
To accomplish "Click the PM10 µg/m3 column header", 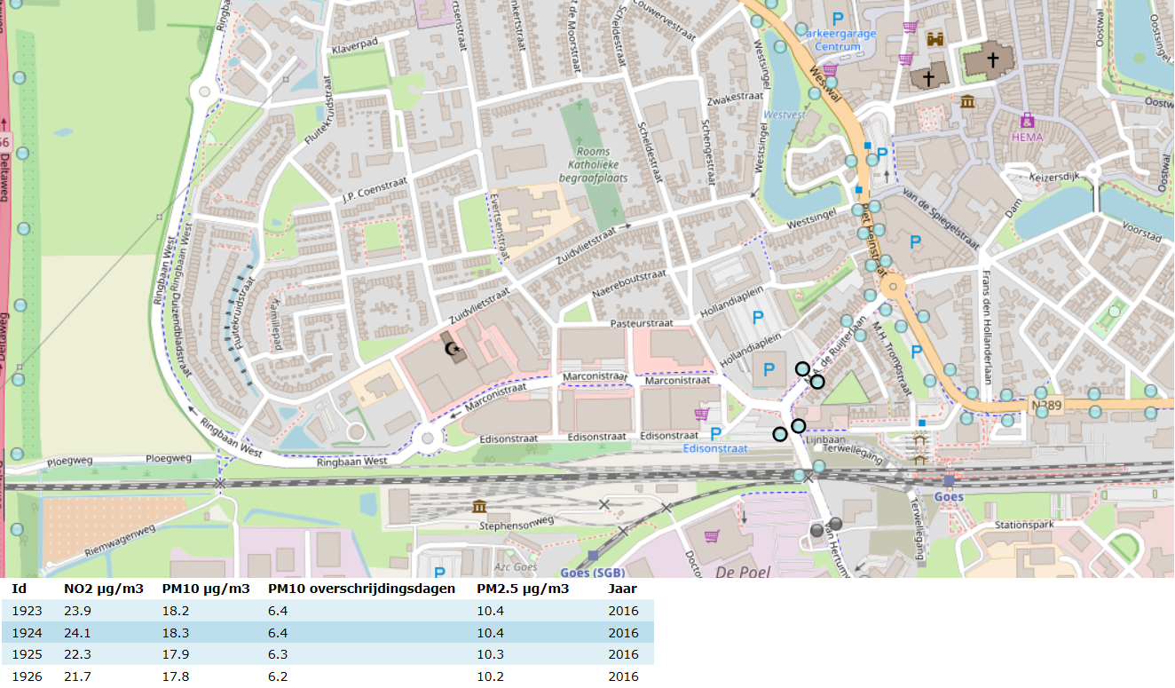I will click(x=206, y=589).
